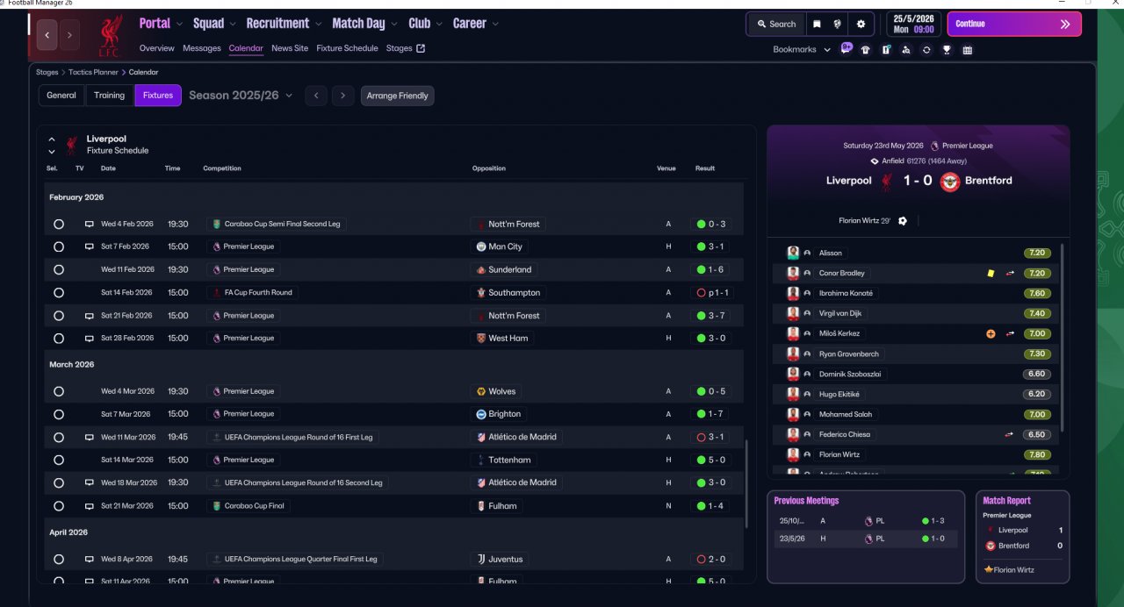Open the settings gear in top bar

[861, 24]
